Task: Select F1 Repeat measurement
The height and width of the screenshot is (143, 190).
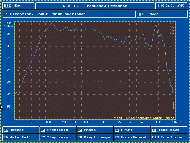Action: coord(20,130)
